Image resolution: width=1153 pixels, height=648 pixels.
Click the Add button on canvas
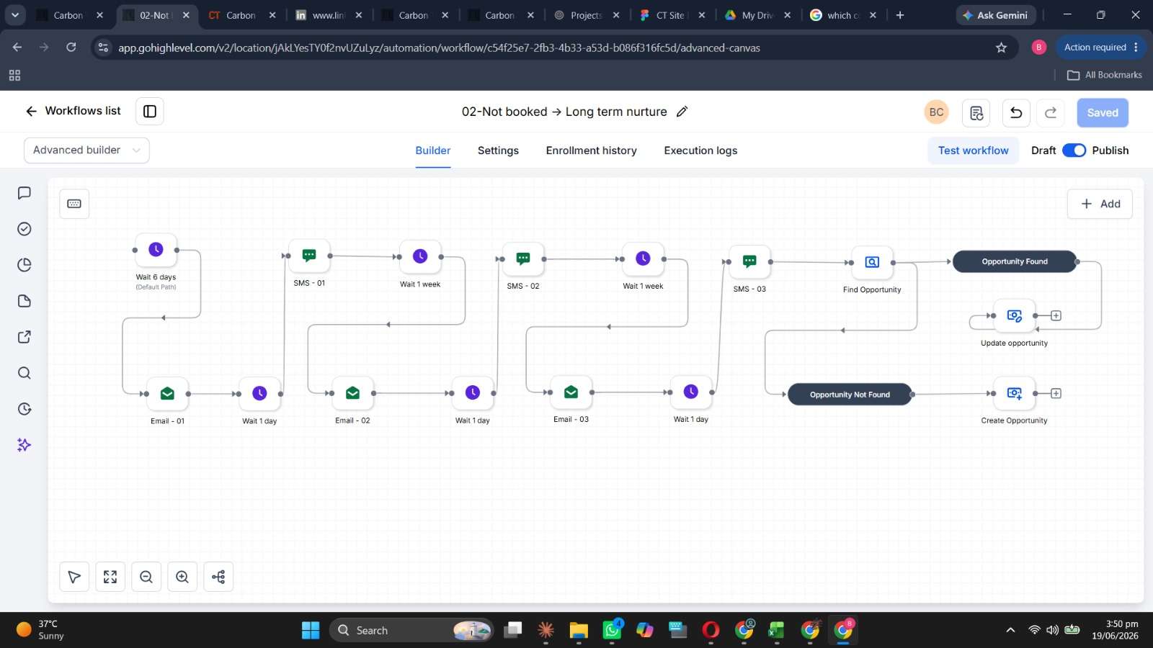tap(1100, 204)
